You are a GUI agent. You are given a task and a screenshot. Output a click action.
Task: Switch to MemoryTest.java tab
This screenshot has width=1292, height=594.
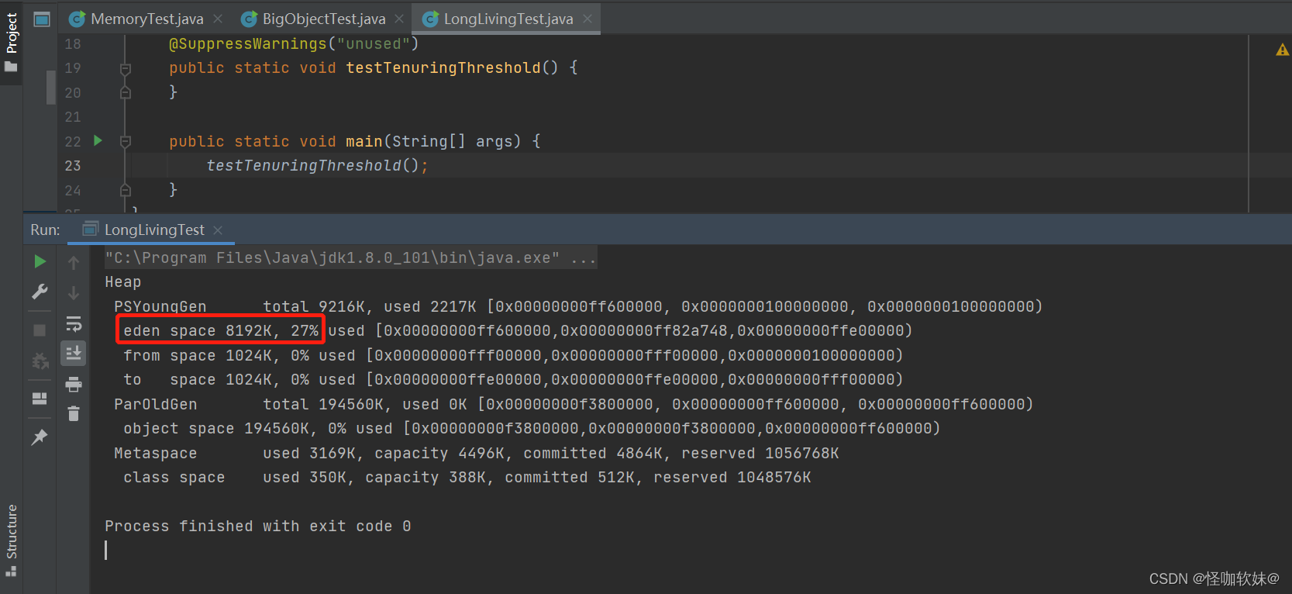[147, 19]
